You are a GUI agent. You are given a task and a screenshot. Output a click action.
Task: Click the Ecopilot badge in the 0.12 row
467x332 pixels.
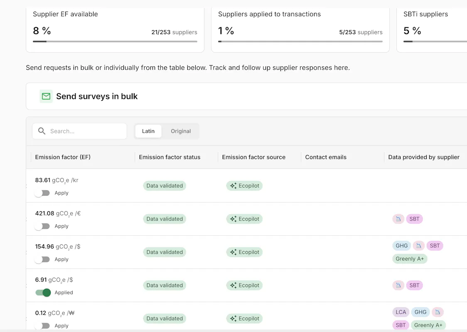coord(244,318)
